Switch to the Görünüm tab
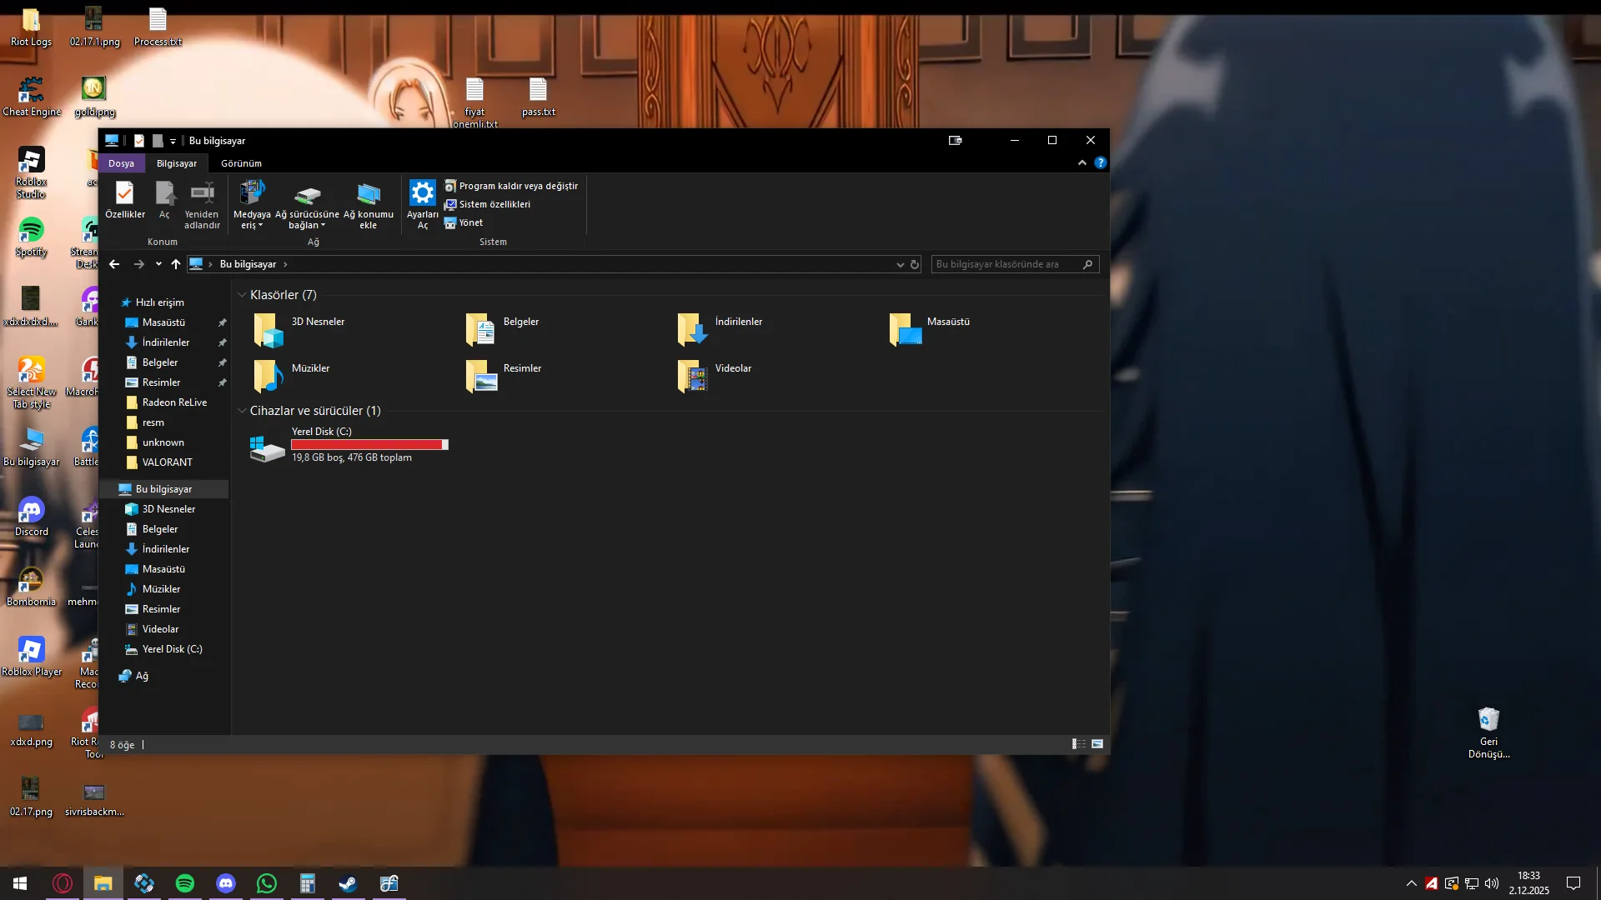The image size is (1601, 900). tap(241, 163)
